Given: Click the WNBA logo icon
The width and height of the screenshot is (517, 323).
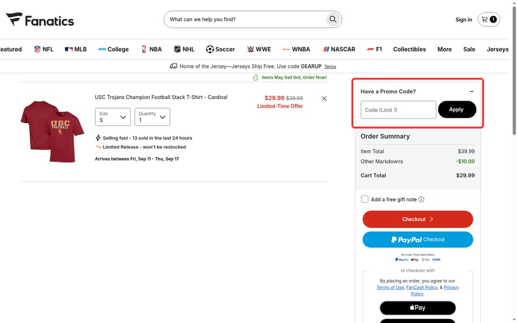Looking at the screenshot, I should (286, 49).
